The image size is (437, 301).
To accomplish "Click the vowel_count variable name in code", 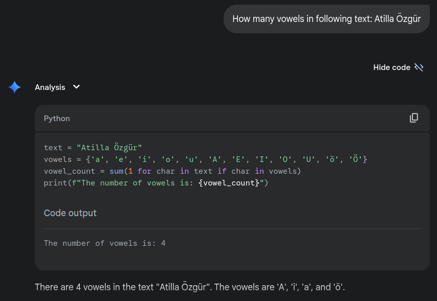I will point(70,171).
